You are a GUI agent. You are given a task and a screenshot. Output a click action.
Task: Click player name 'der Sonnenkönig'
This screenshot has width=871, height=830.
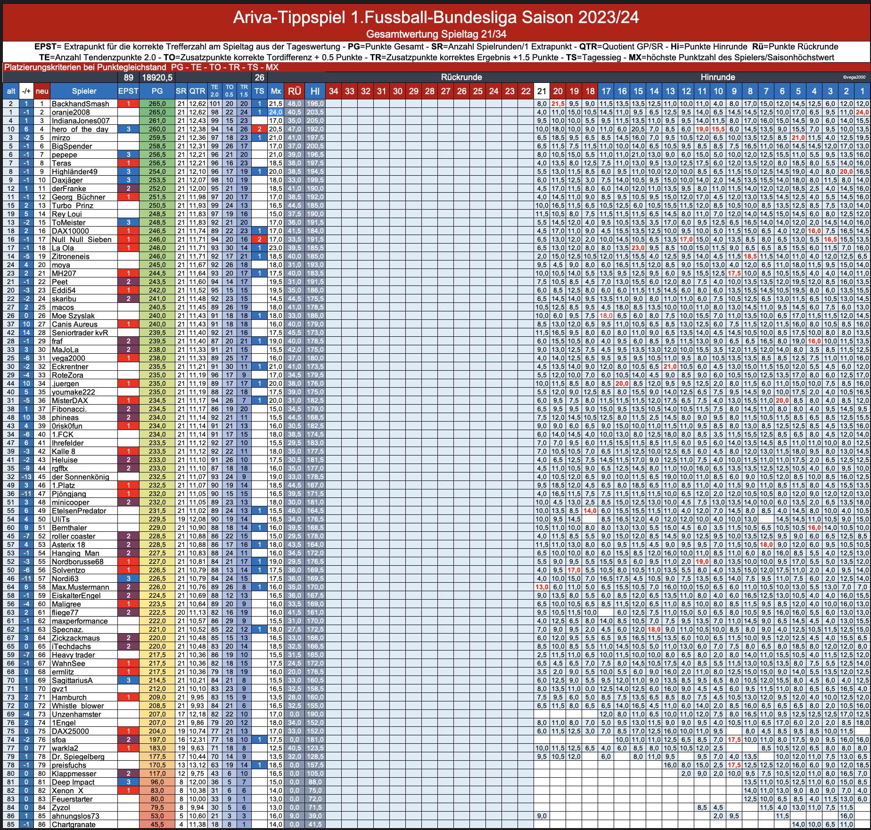click(x=80, y=477)
